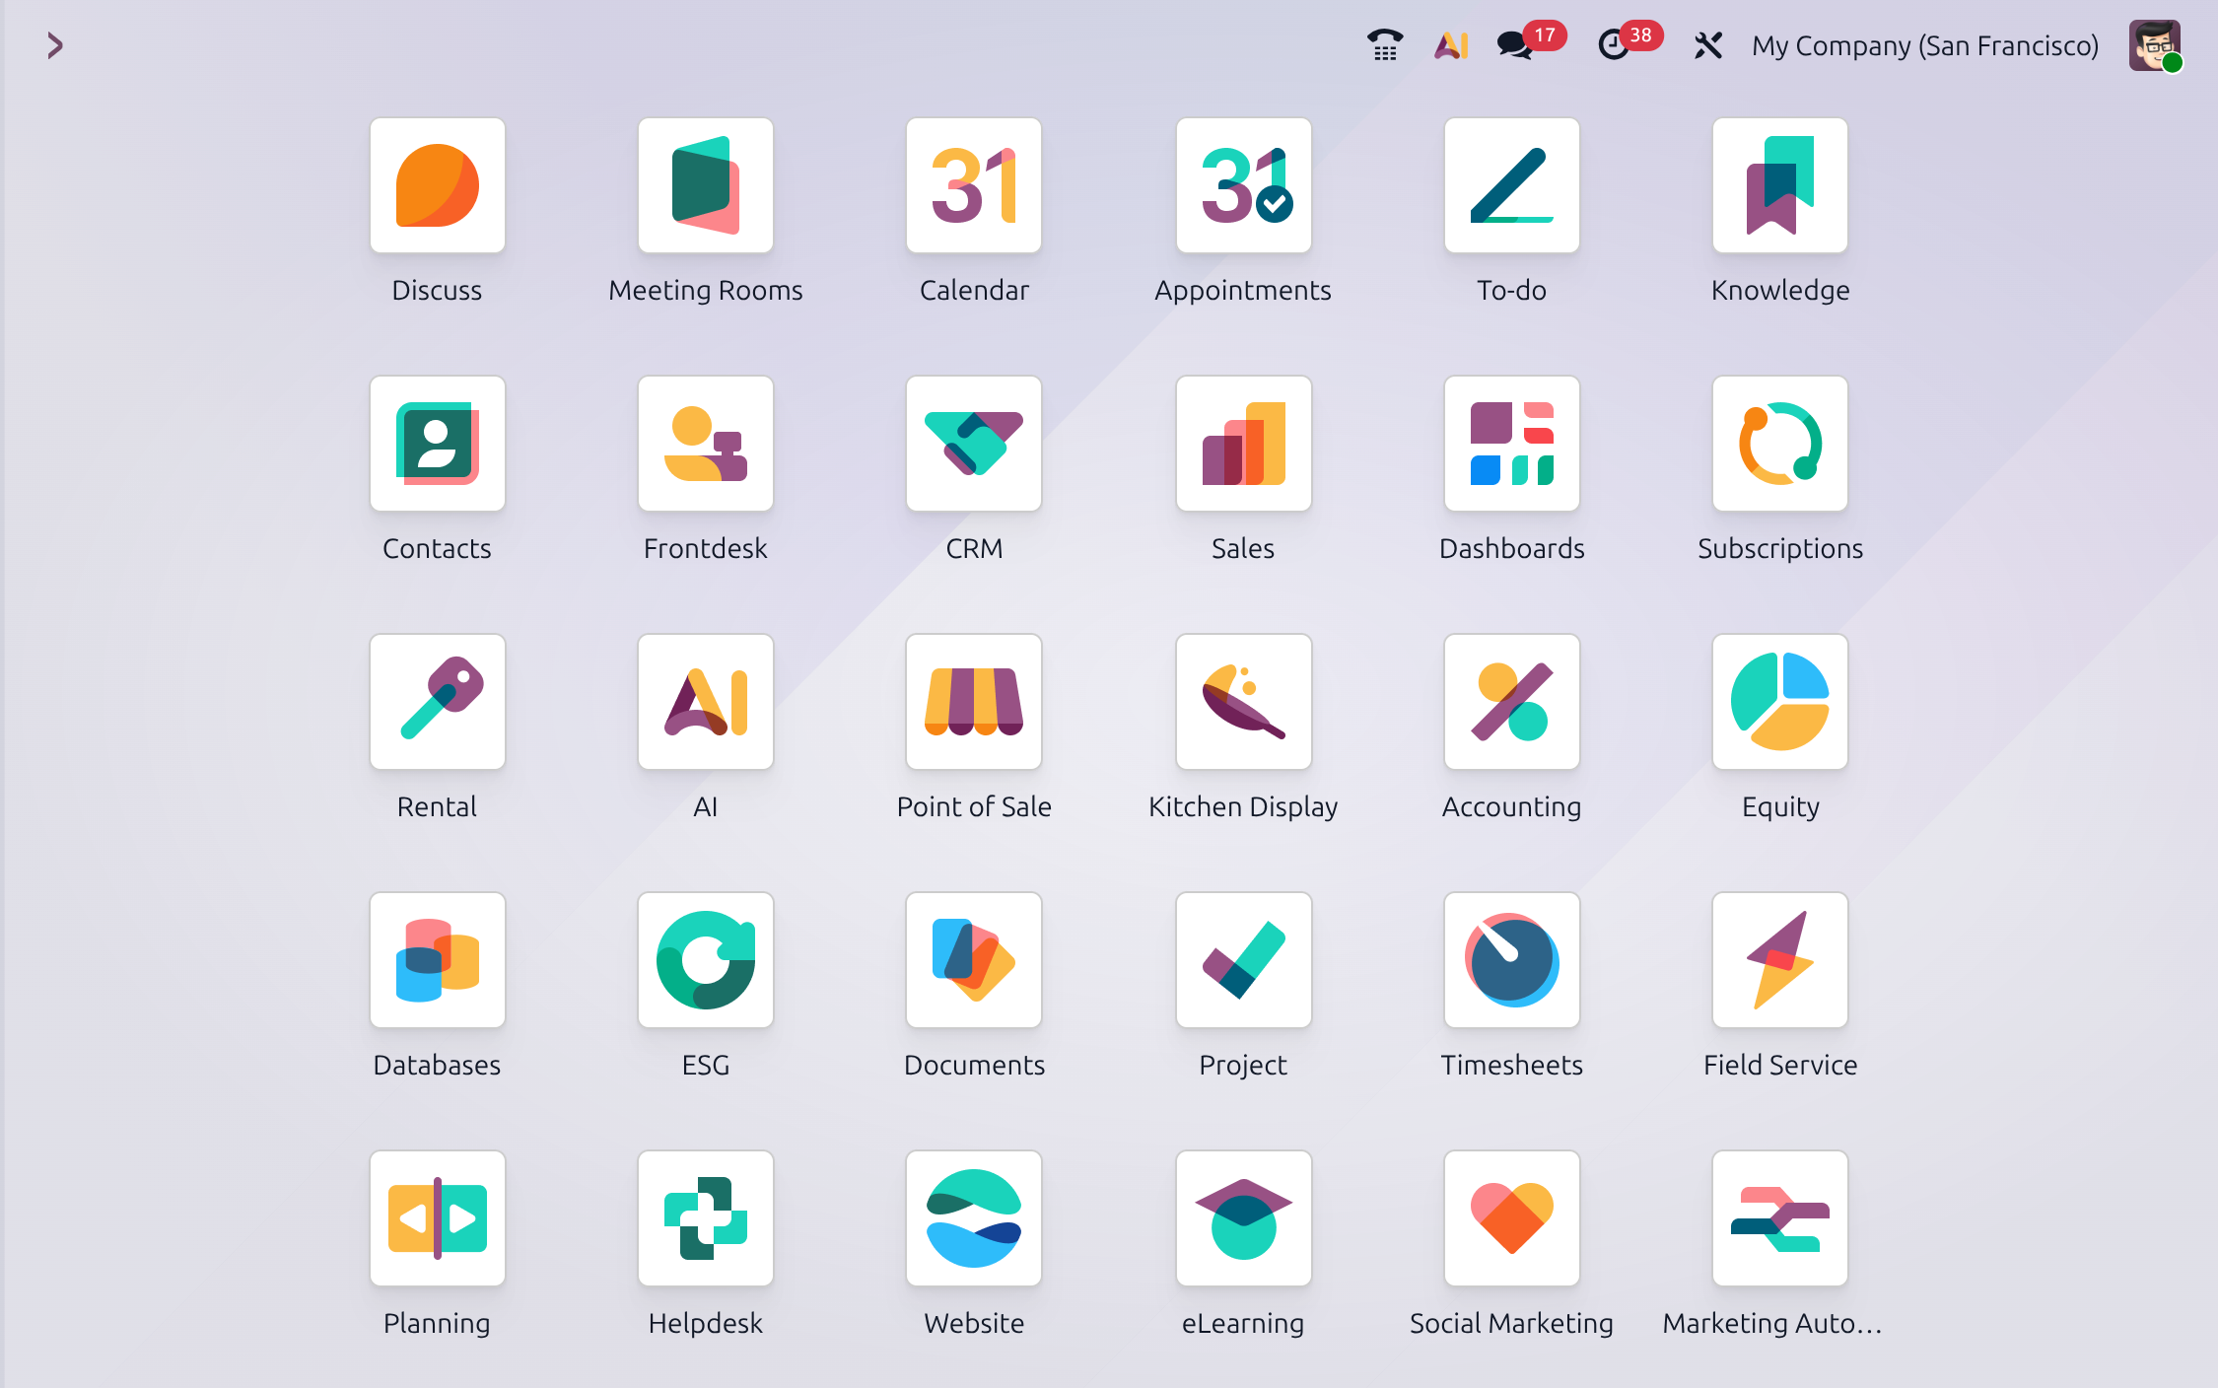This screenshot has height=1388, width=2218.
Task: Open the Knowledge app
Action: [1779, 185]
